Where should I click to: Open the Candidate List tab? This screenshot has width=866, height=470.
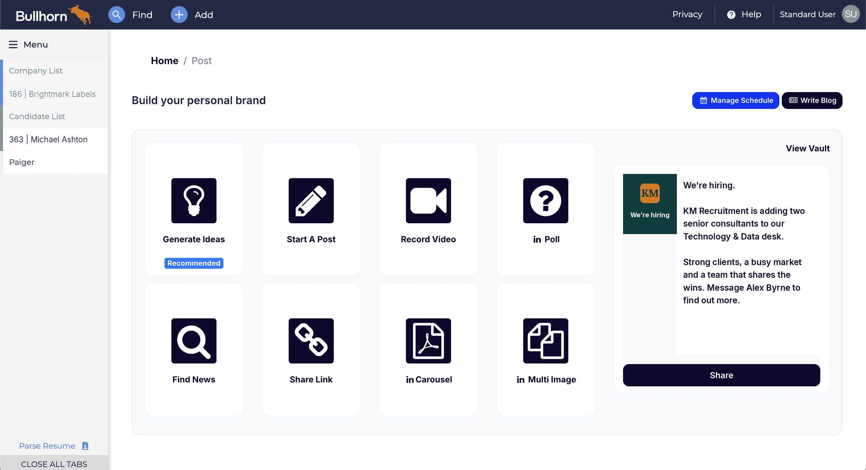coord(55,116)
